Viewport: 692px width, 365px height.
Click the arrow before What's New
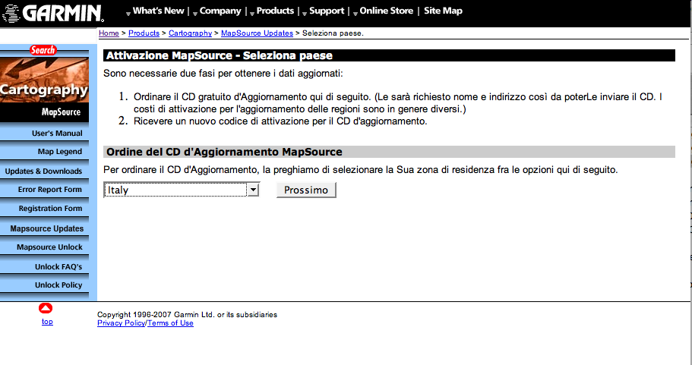click(128, 14)
